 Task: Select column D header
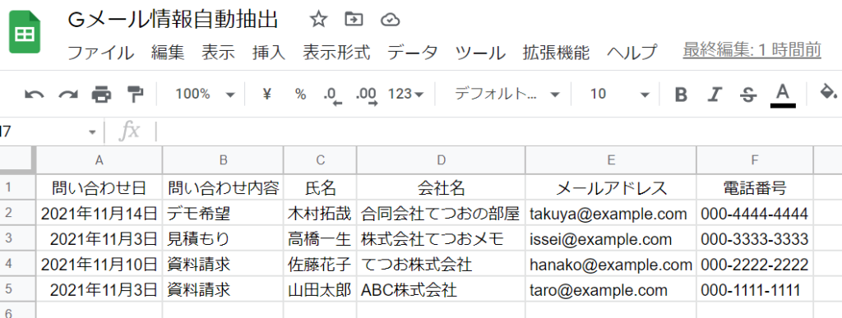point(441,159)
